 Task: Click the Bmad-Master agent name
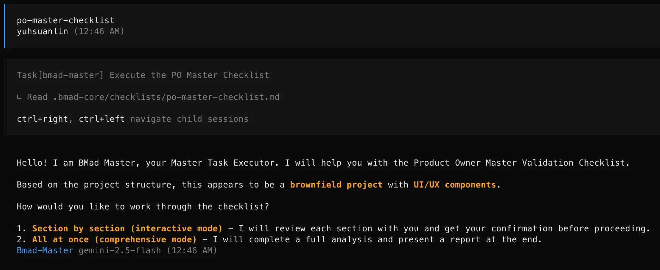(45, 250)
